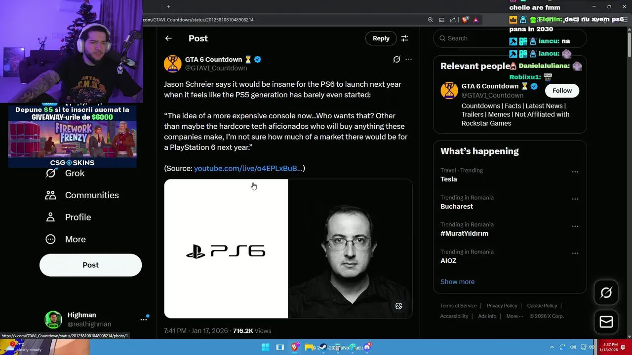632x355 pixels.
Task: Open the CSGO Skins Firework Frenzy banner
Action: click(x=72, y=136)
